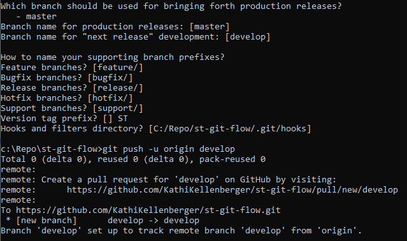Click the 'git push -u origin develop' command
Screen dimensions: 407x241
(x=169, y=149)
